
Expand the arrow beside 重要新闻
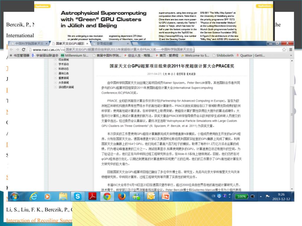55,78
